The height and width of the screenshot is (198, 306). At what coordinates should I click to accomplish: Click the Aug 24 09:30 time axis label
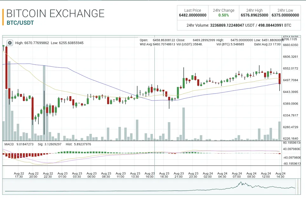pyautogui.click(x=251, y=175)
